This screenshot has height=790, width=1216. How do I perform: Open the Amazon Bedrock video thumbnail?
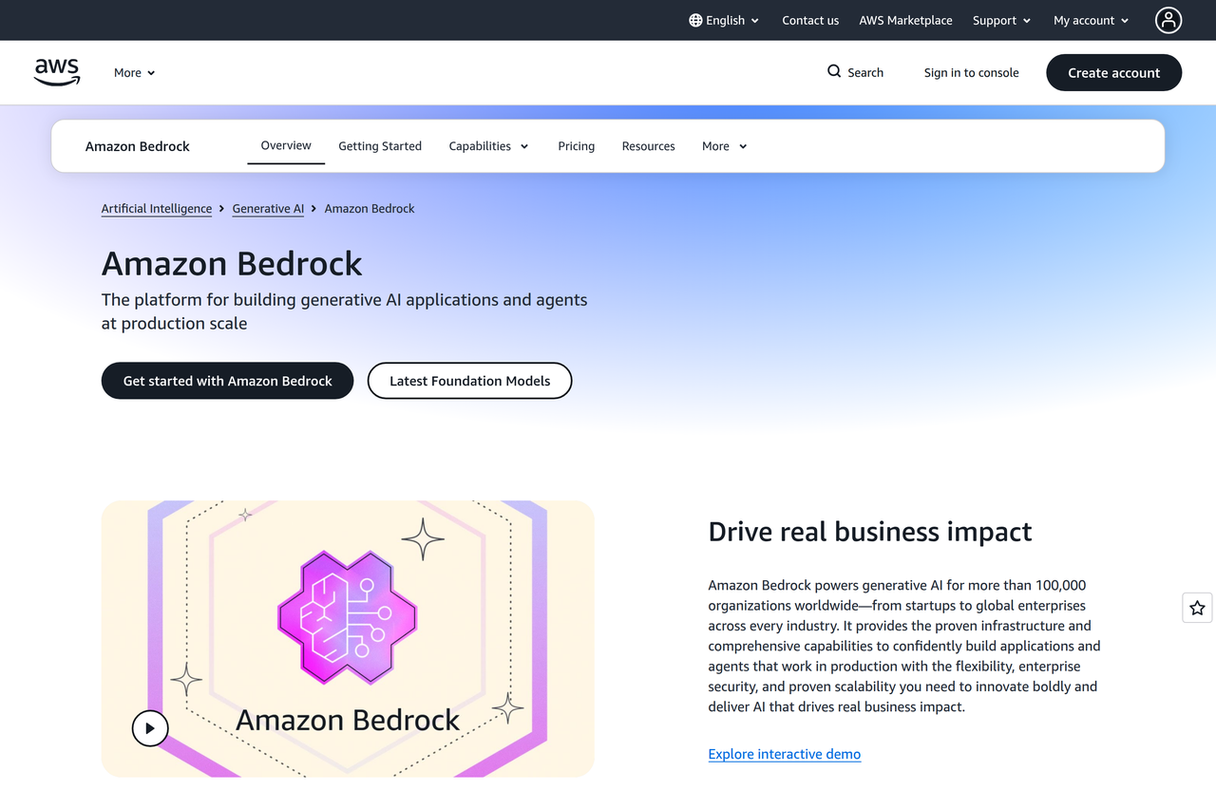pyautogui.click(x=348, y=639)
